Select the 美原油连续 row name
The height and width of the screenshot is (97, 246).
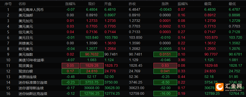pos(28,77)
